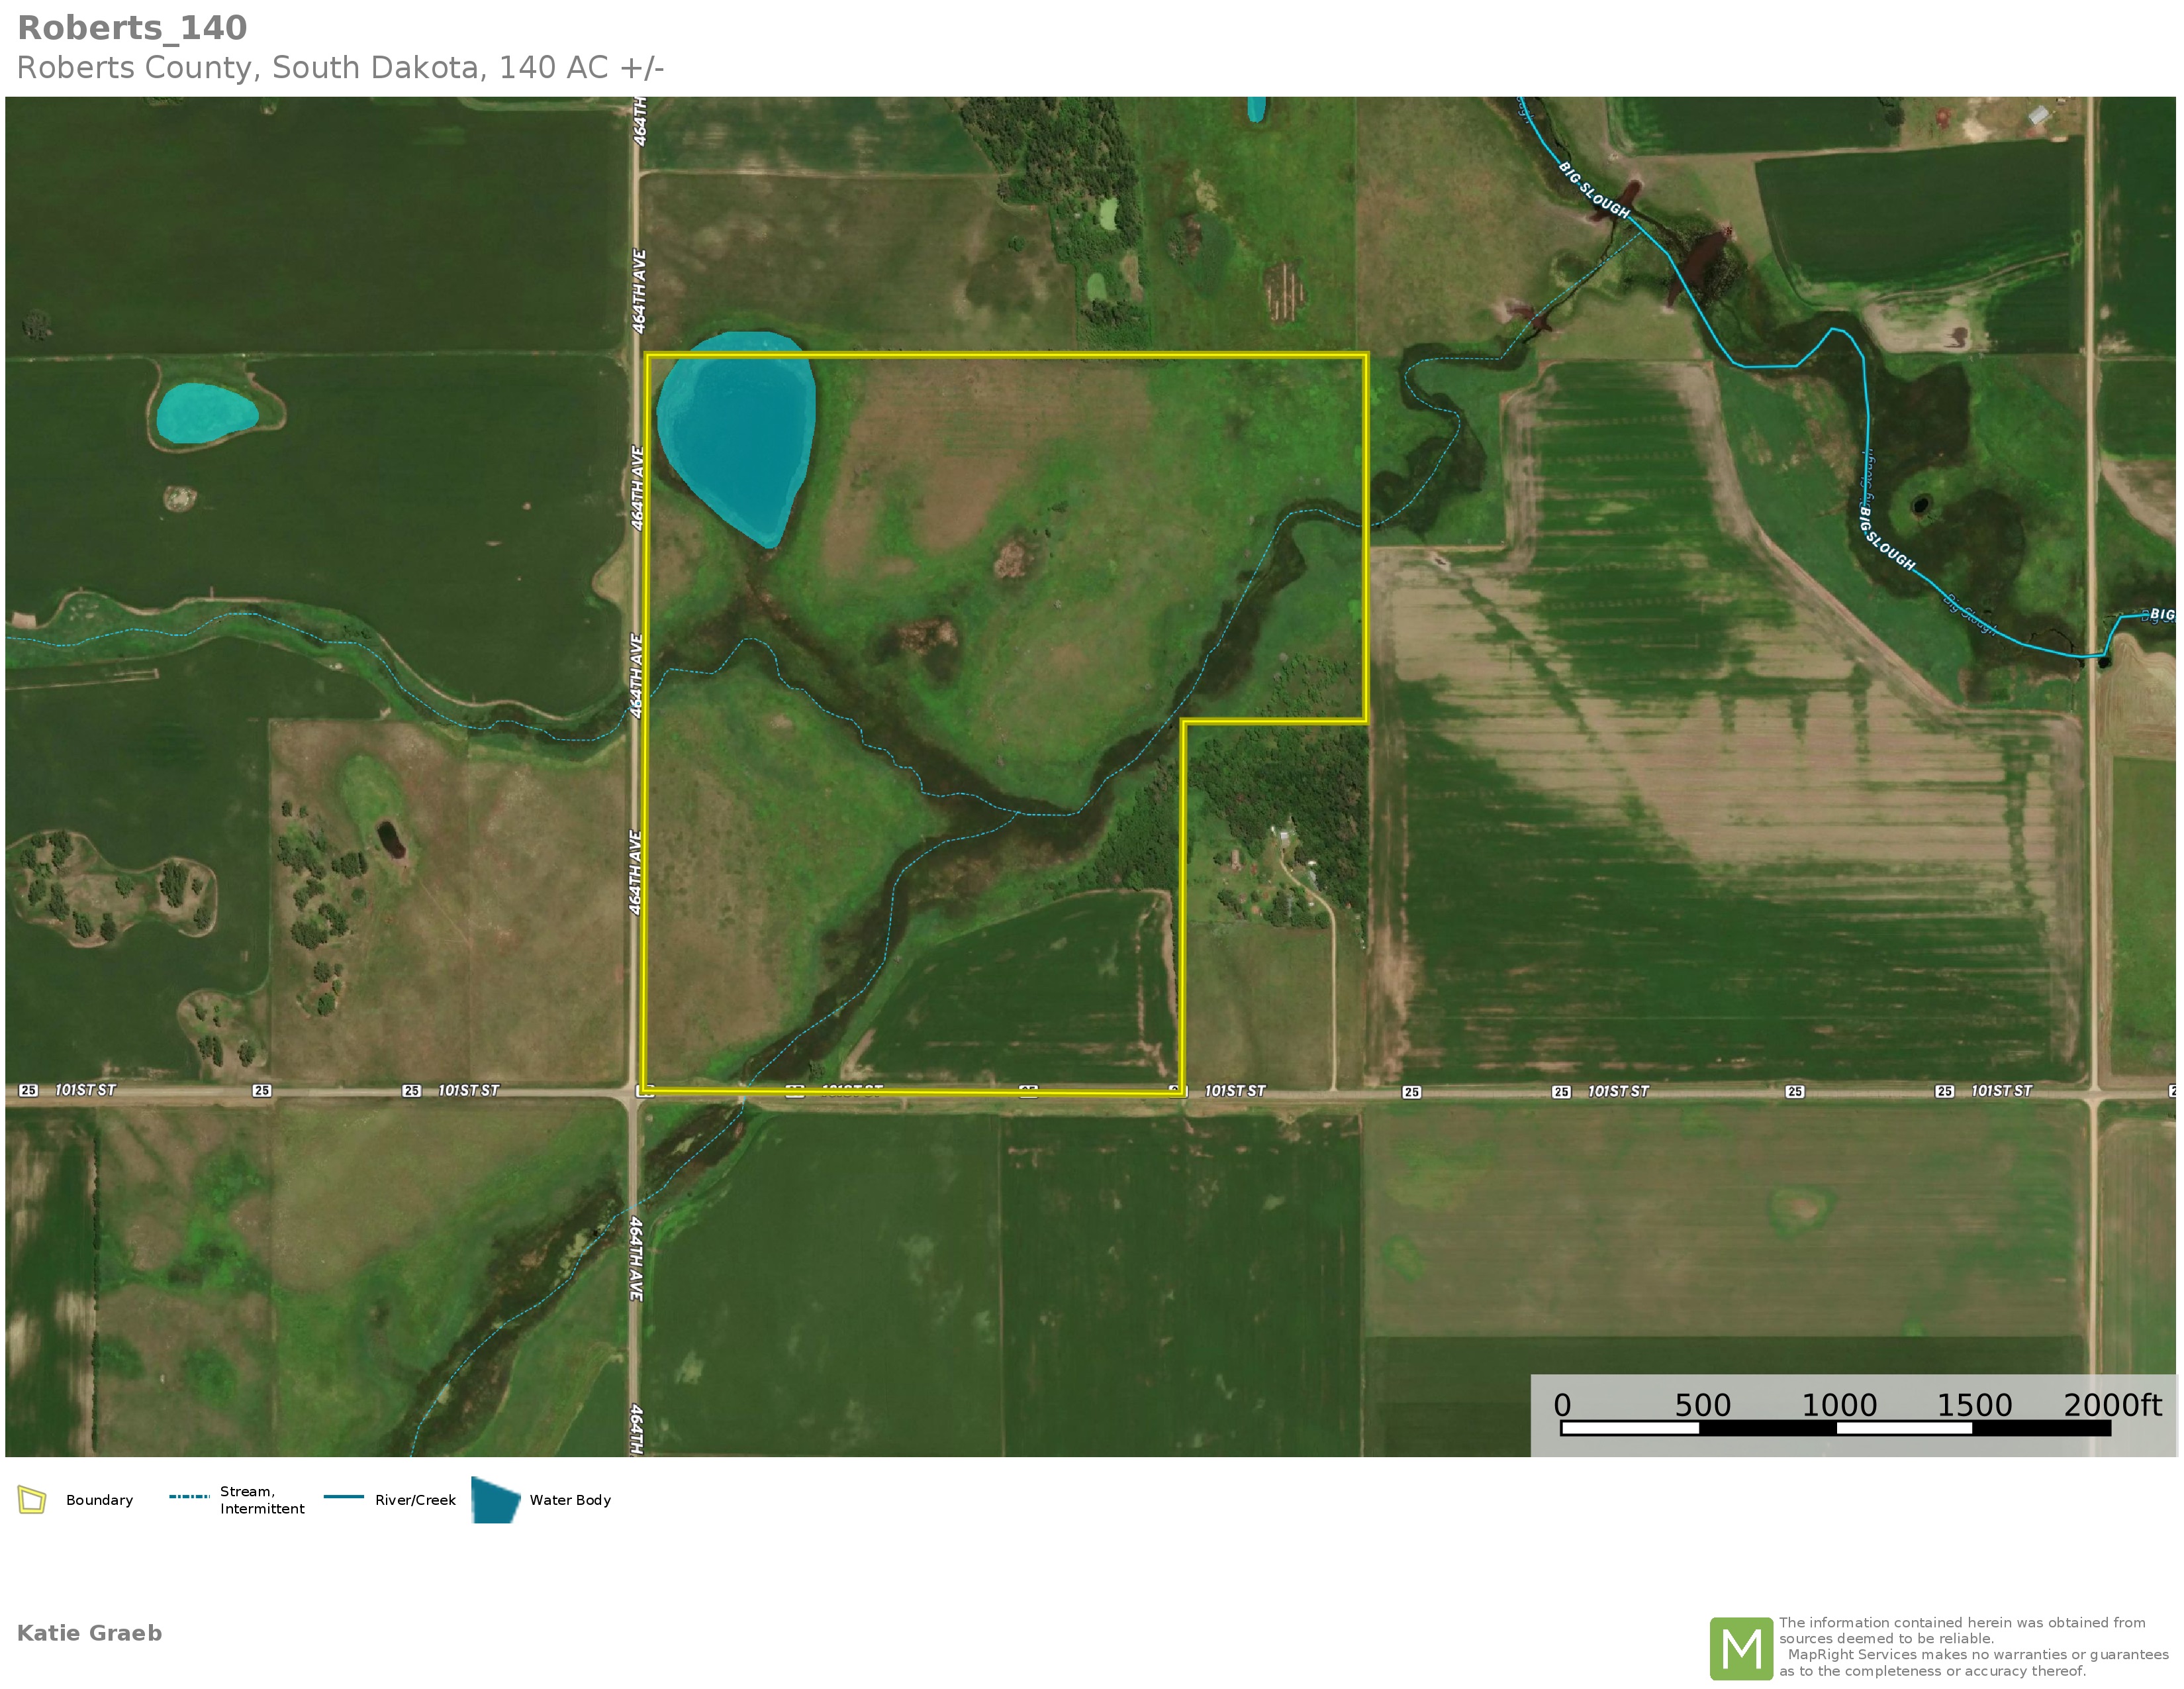2184x1689 pixels.
Task: Click the River/Creek solid line legend icon
Action: (x=343, y=1497)
